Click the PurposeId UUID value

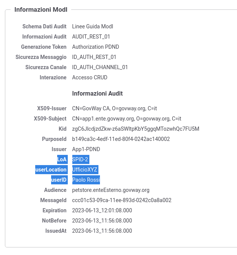pyautogui.click(x=121, y=139)
